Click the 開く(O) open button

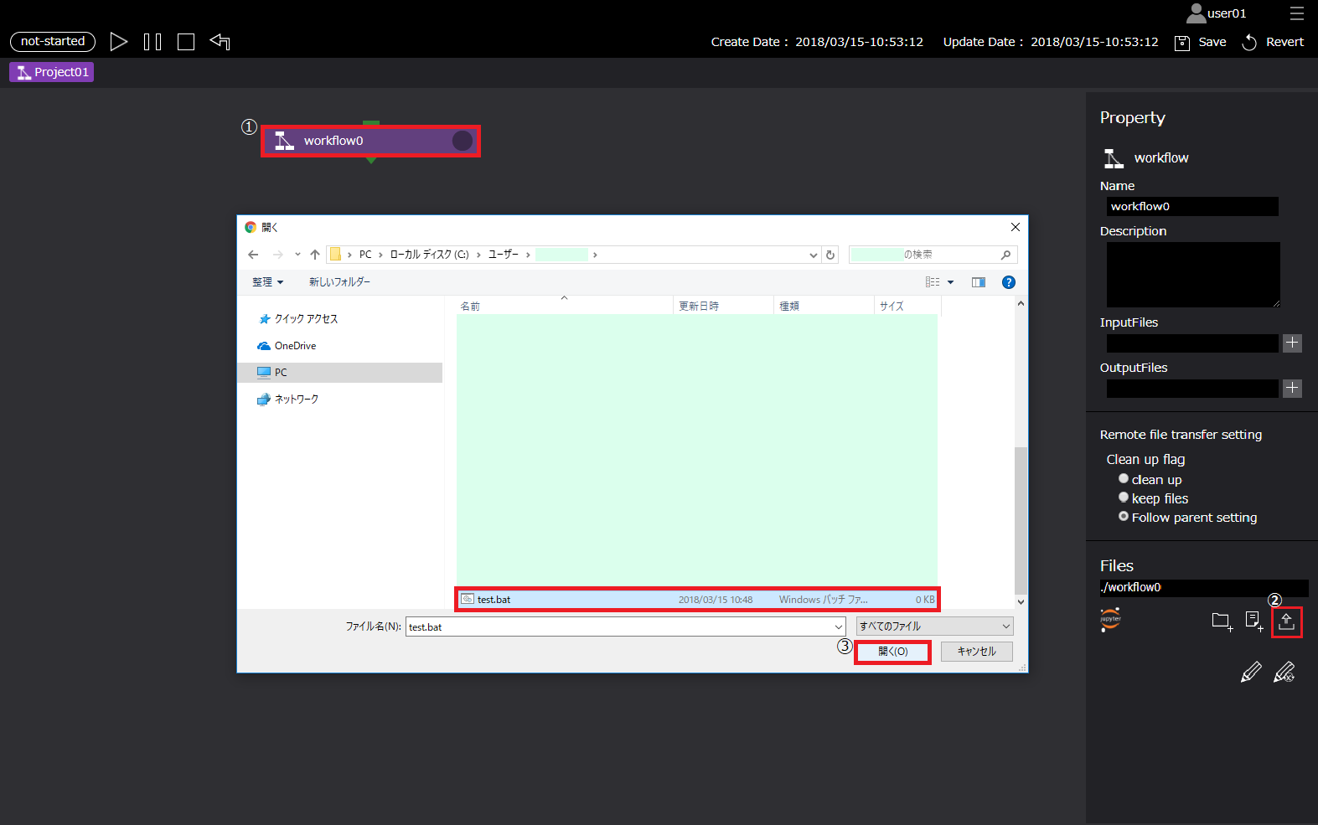[x=892, y=652]
